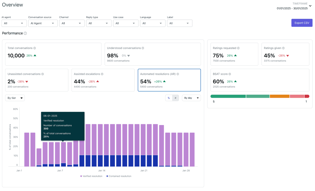The height and width of the screenshot is (191, 315).
Task: Open the Language filter dropdown
Action: pyautogui.click(x=152, y=23)
